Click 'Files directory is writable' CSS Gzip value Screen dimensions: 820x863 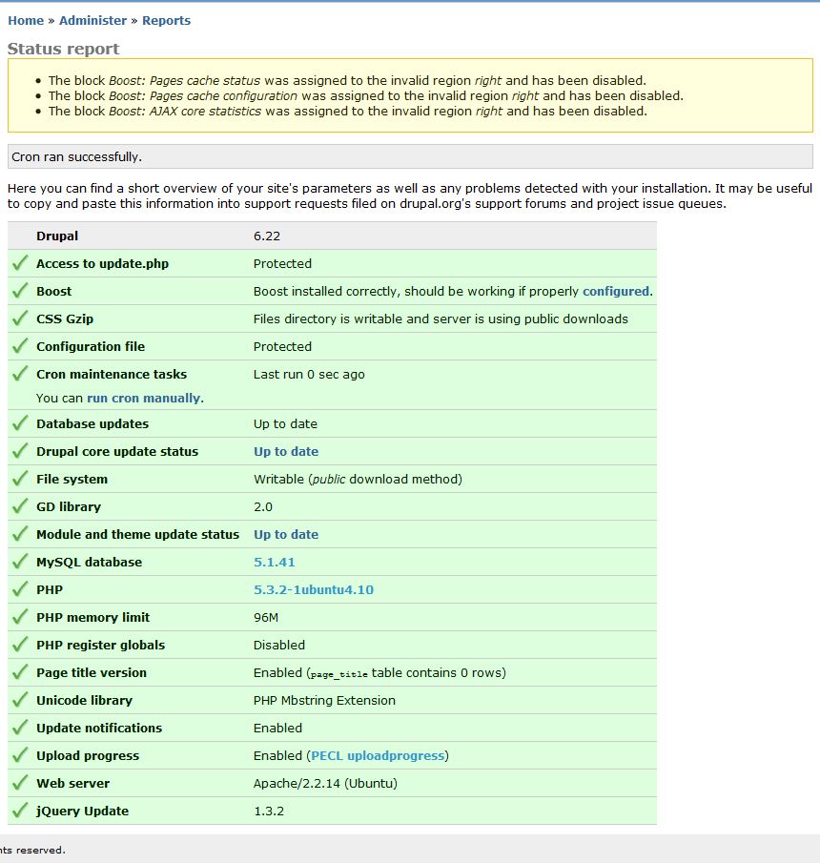[441, 318]
